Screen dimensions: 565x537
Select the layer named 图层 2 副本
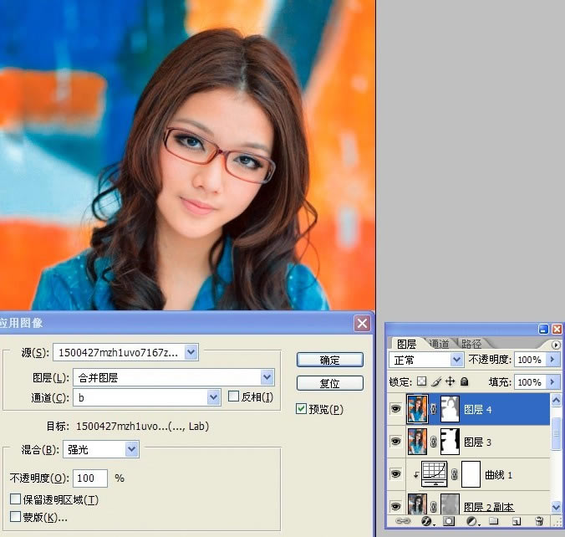tap(489, 507)
